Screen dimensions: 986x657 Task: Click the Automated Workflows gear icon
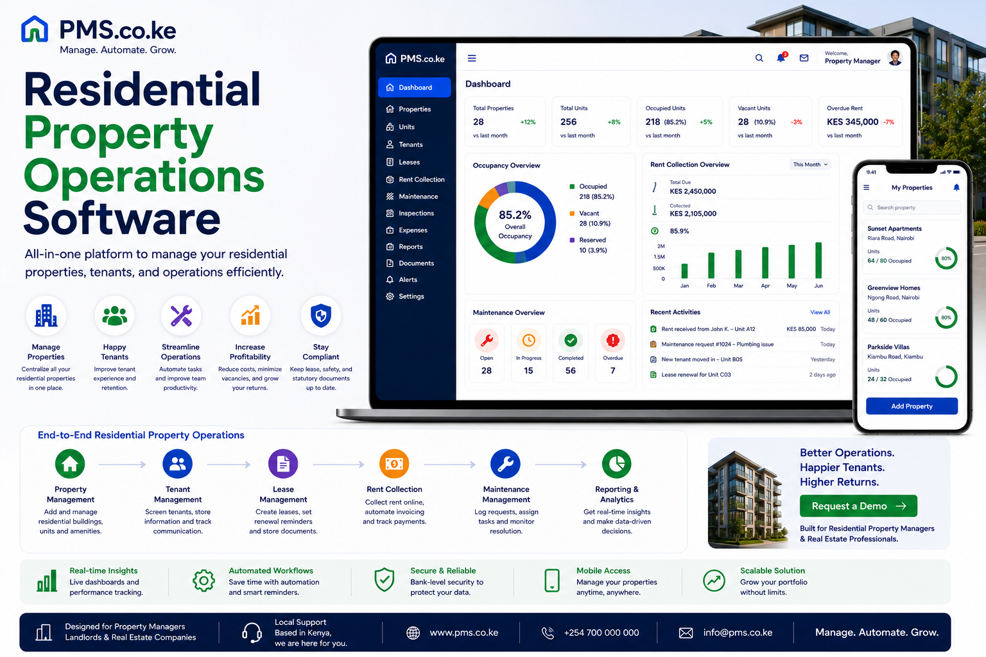(203, 581)
